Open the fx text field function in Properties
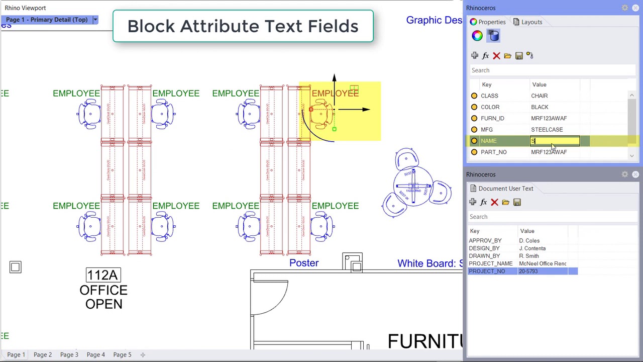Image resolution: width=643 pixels, height=362 pixels. pos(485,56)
